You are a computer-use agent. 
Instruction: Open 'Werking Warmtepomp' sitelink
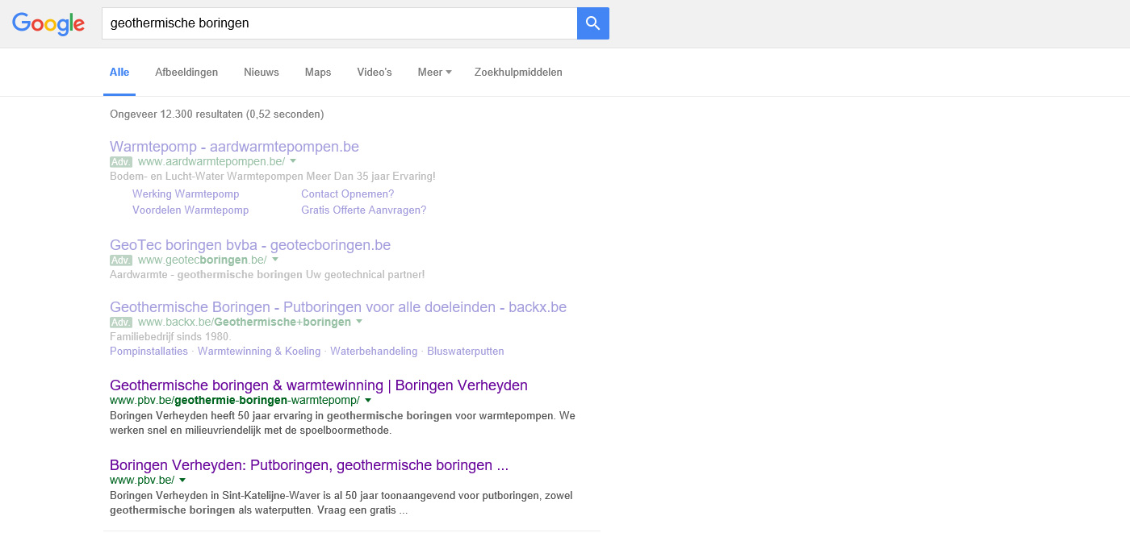point(186,194)
